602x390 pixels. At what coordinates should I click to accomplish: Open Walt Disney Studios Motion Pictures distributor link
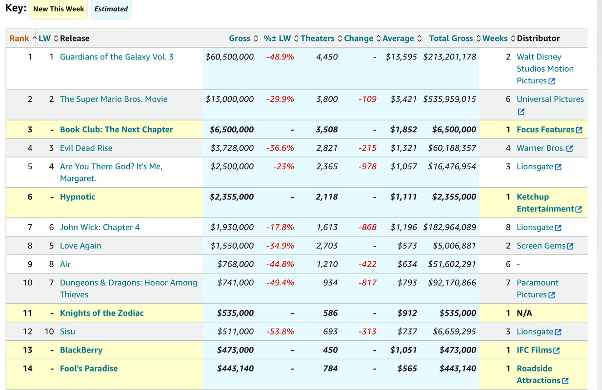point(545,69)
